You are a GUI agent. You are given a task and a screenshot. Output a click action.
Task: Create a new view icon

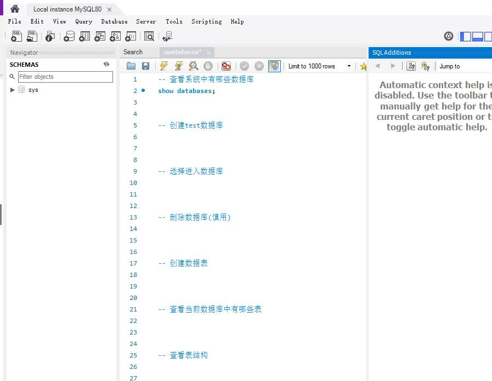coord(100,36)
